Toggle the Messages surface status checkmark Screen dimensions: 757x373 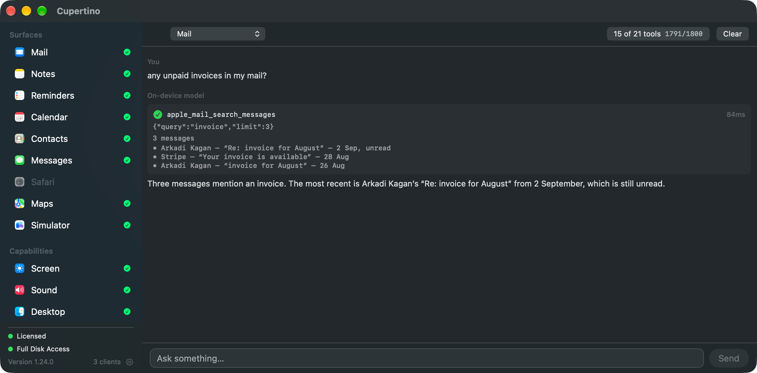point(127,160)
